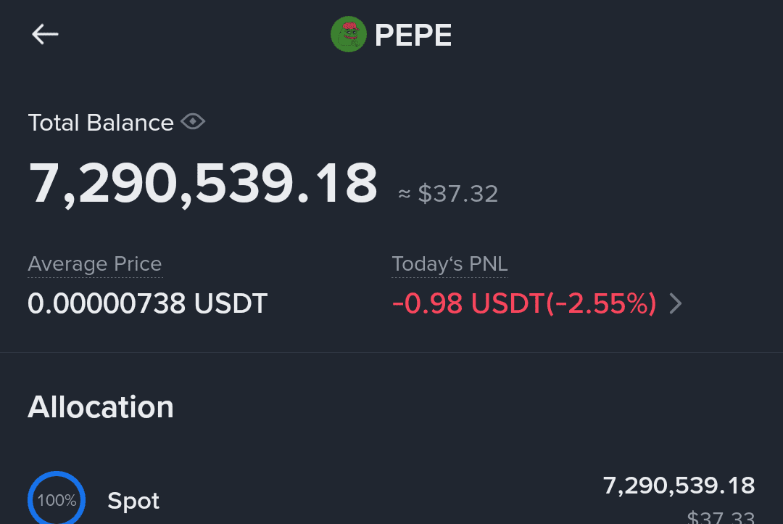The height and width of the screenshot is (524, 783).
Task: Click the 0.00000738 average price number
Action: (107, 303)
